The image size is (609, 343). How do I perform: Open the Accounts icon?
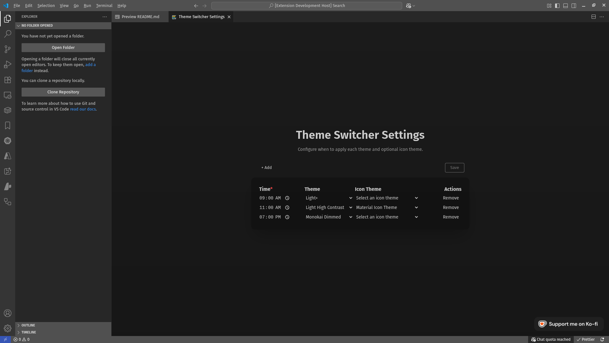(8, 313)
